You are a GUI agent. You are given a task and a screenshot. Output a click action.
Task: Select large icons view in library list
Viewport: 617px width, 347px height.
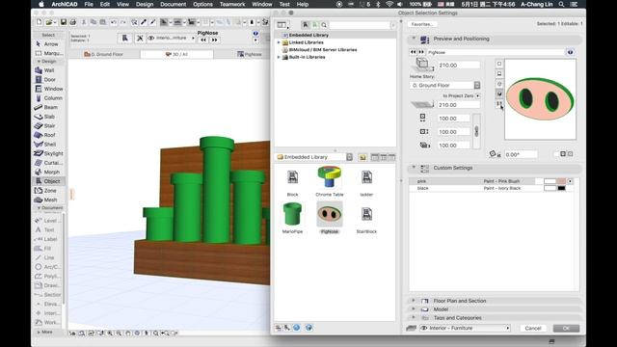coord(375,157)
